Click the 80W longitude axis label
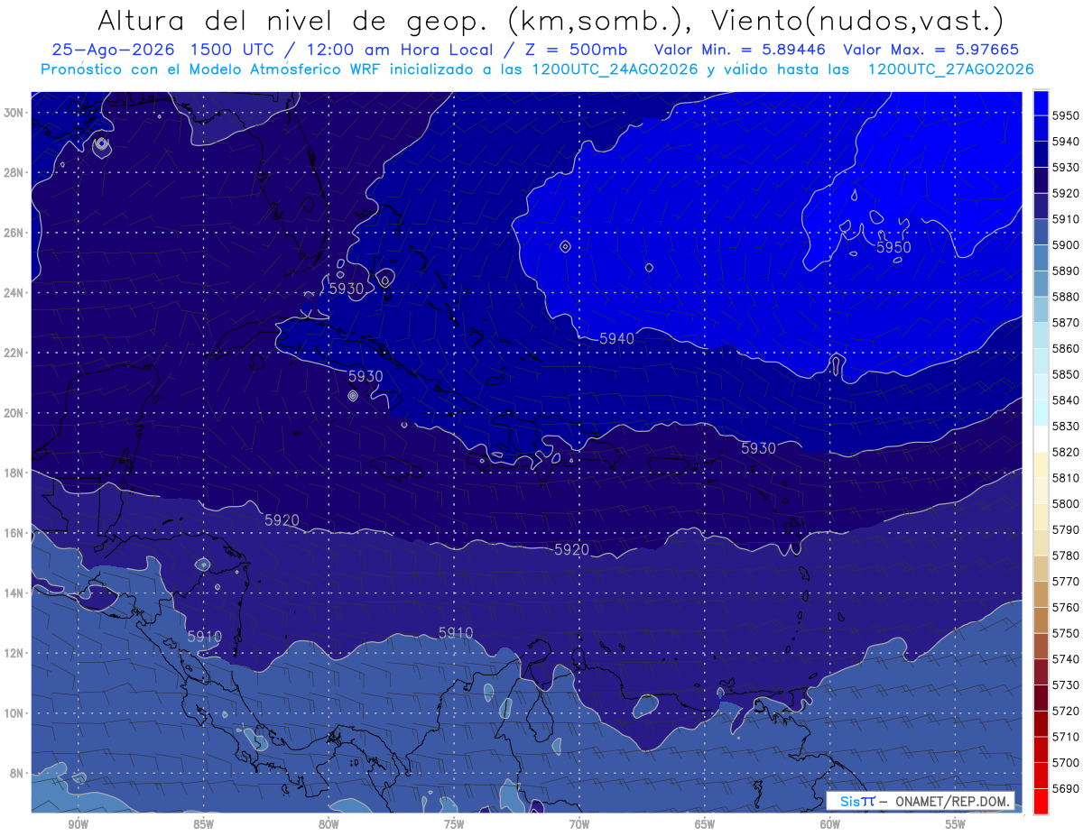 pyautogui.click(x=329, y=824)
